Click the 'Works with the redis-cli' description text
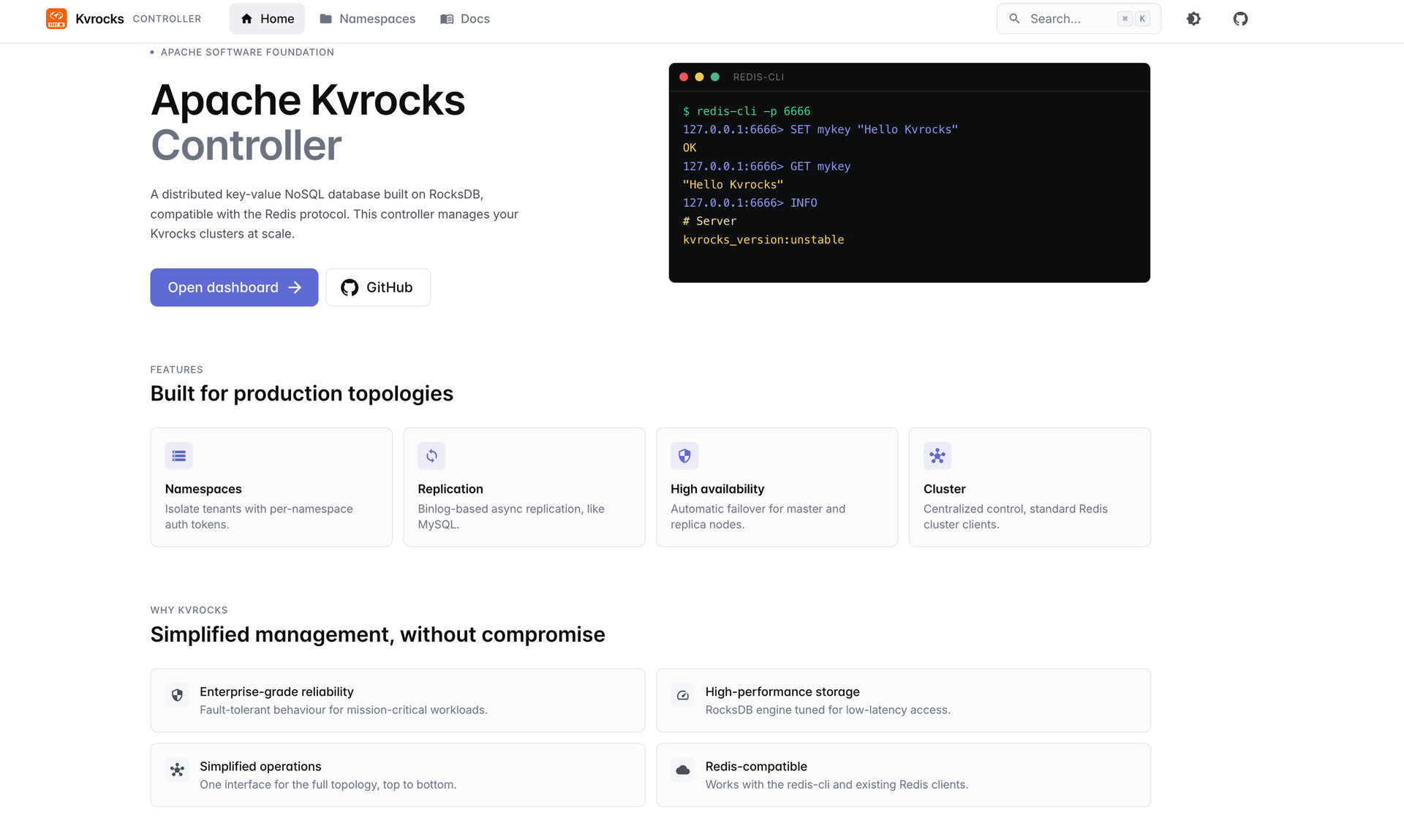Viewport: 1404px width, 831px height. 837,784
